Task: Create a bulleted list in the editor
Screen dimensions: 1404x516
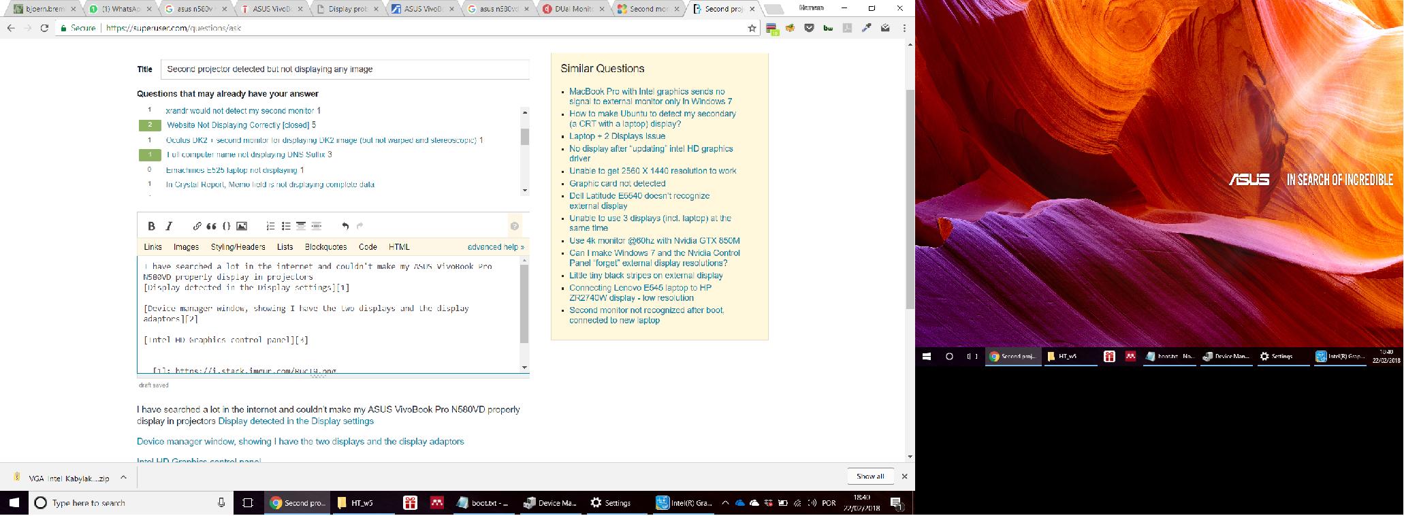Action: point(286,226)
